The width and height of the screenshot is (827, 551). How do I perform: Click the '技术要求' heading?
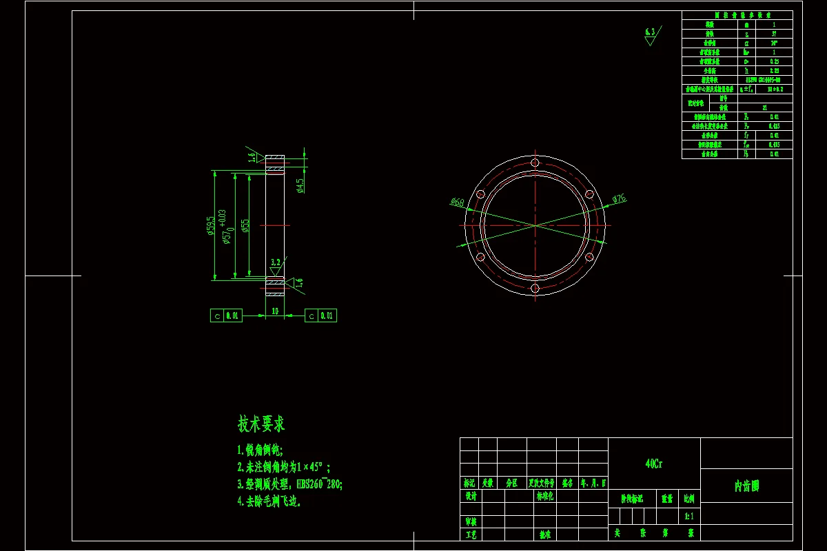[x=261, y=424]
